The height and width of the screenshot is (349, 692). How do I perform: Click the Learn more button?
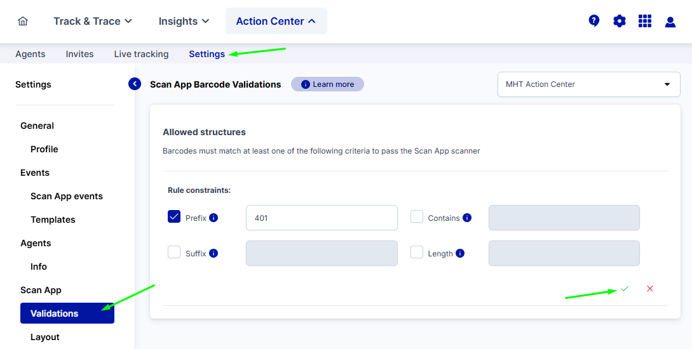tap(327, 84)
